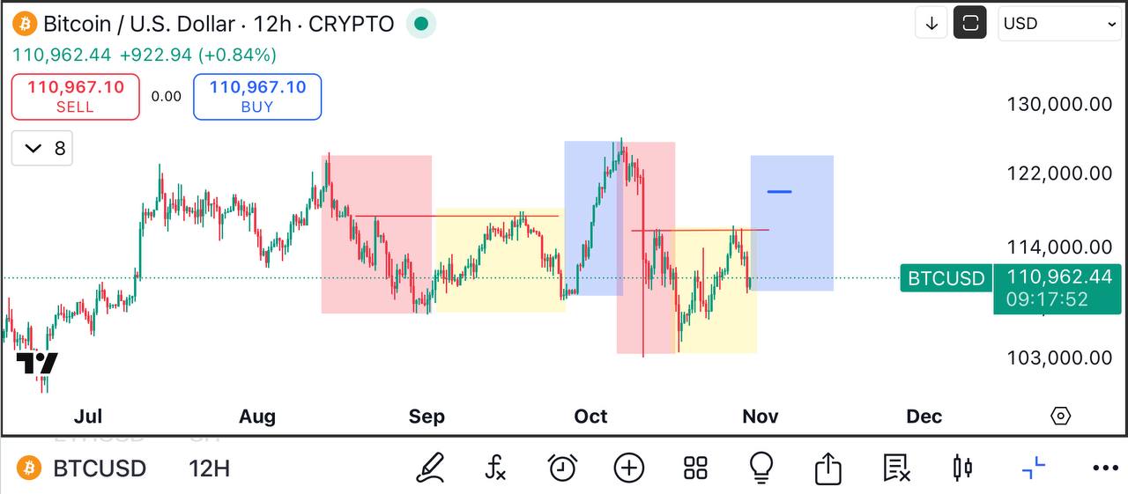Image resolution: width=1128 pixels, height=494 pixels.
Task: Toggle the square frame mode button
Action: [970, 24]
